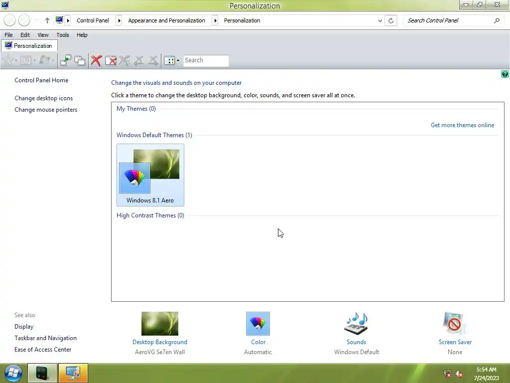Click the highlighted Personalization taskbar button

pos(73,373)
